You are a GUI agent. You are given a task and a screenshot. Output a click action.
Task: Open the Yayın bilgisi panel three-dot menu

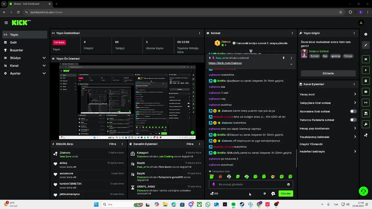click(354, 33)
